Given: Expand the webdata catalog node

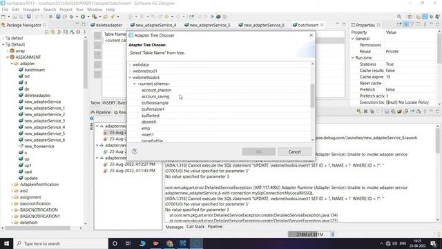Looking at the screenshot, I should tap(130, 64).
